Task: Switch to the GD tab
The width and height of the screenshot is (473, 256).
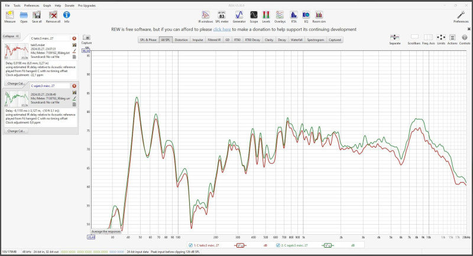Action: coord(228,40)
